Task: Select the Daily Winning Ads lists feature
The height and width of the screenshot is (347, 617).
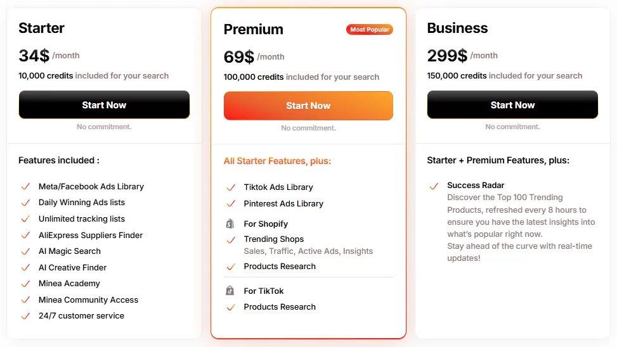Action: (81, 203)
